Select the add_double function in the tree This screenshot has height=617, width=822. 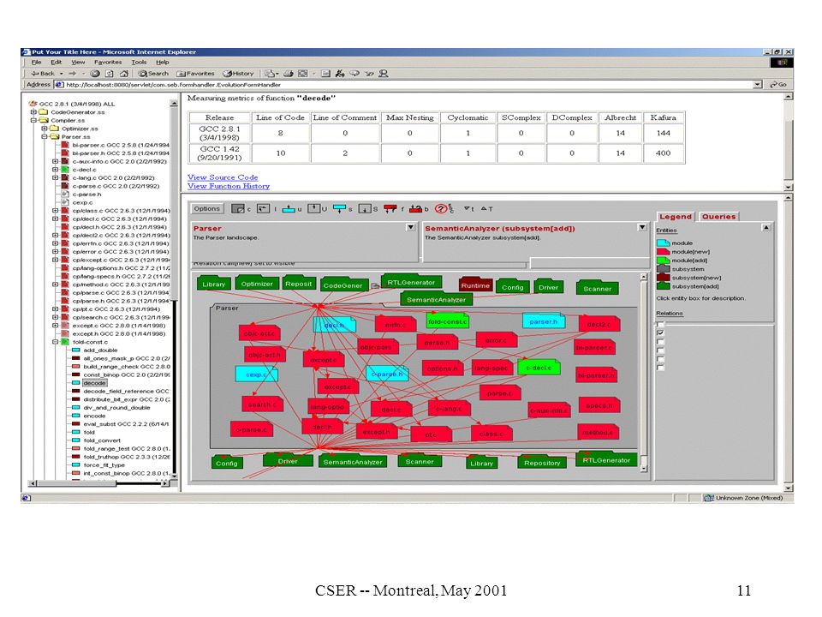point(101,350)
